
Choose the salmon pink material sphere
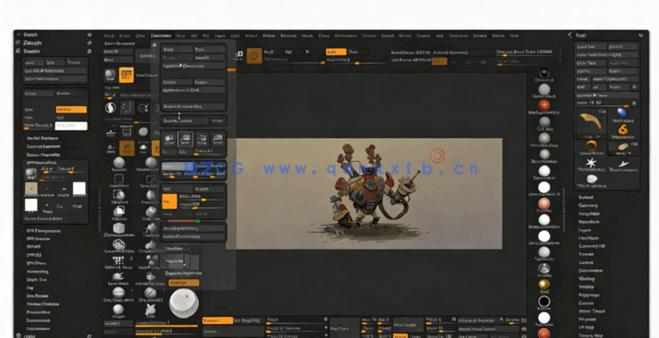pos(545,204)
